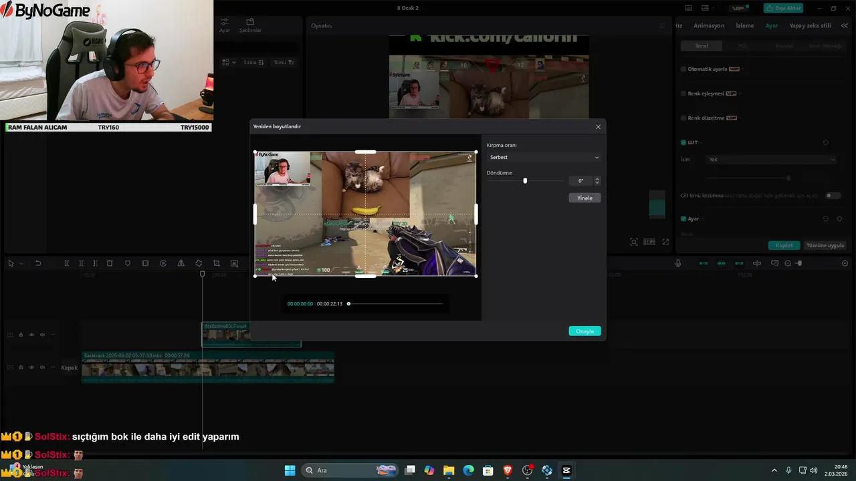Enable the Renk düzeltme checkbox
Screen dimensions: 856x481
pos(683,118)
